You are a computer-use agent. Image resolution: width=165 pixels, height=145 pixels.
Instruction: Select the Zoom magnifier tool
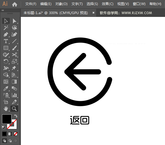[x=14, y=109]
